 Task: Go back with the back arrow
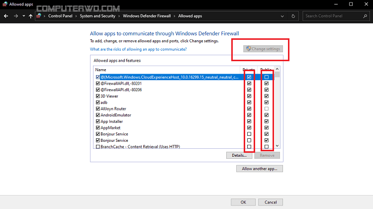tap(6, 16)
